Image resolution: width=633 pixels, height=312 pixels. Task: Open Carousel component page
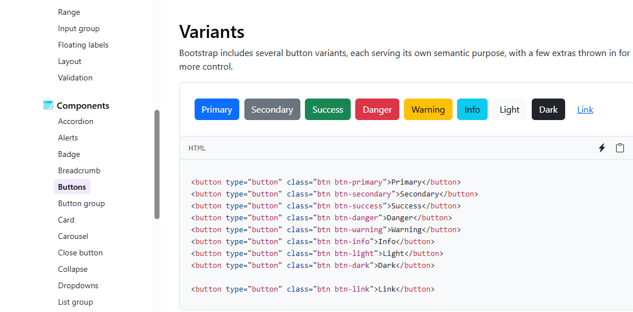73,237
